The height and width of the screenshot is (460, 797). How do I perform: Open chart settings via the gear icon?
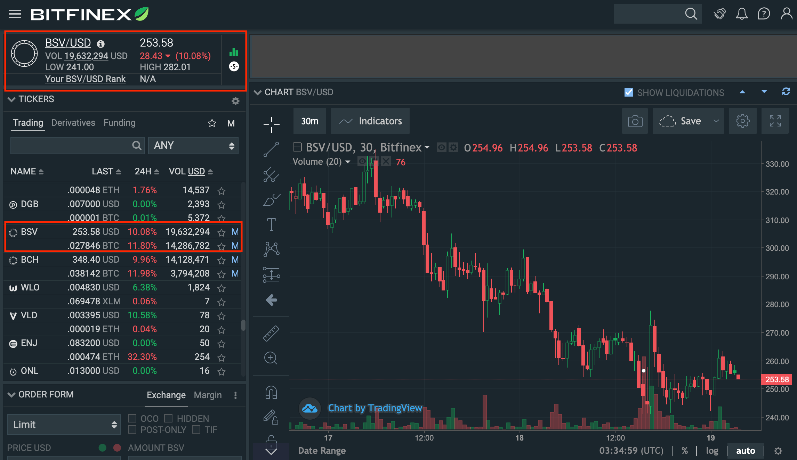pos(743,121)
